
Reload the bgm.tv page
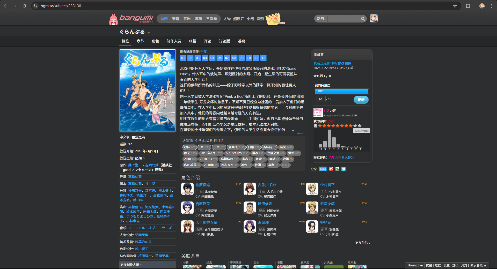click(24, 6)
